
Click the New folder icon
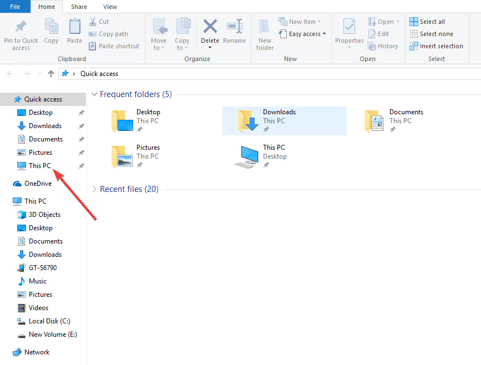point(264,27)
